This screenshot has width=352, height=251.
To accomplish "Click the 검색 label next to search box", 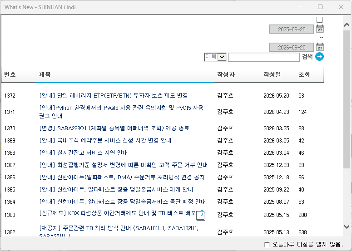I will 307,57.
